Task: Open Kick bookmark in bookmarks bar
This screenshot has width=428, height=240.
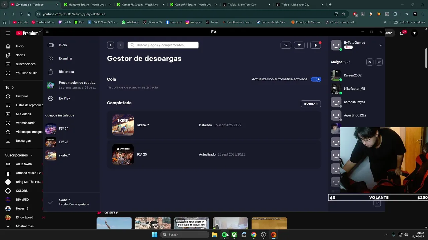Action: (79, 22)
